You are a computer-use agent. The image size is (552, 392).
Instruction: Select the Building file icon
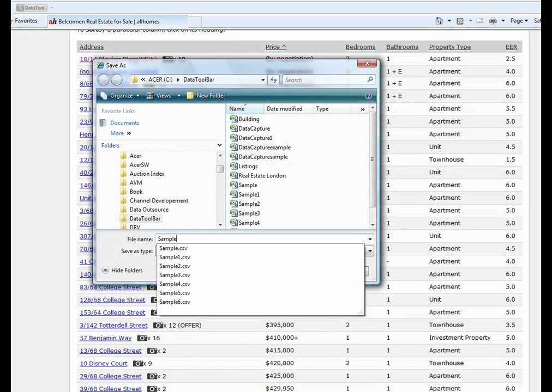click(x=234, y=119)
